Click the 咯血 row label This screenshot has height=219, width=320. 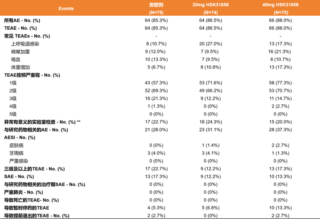point(16,59)
